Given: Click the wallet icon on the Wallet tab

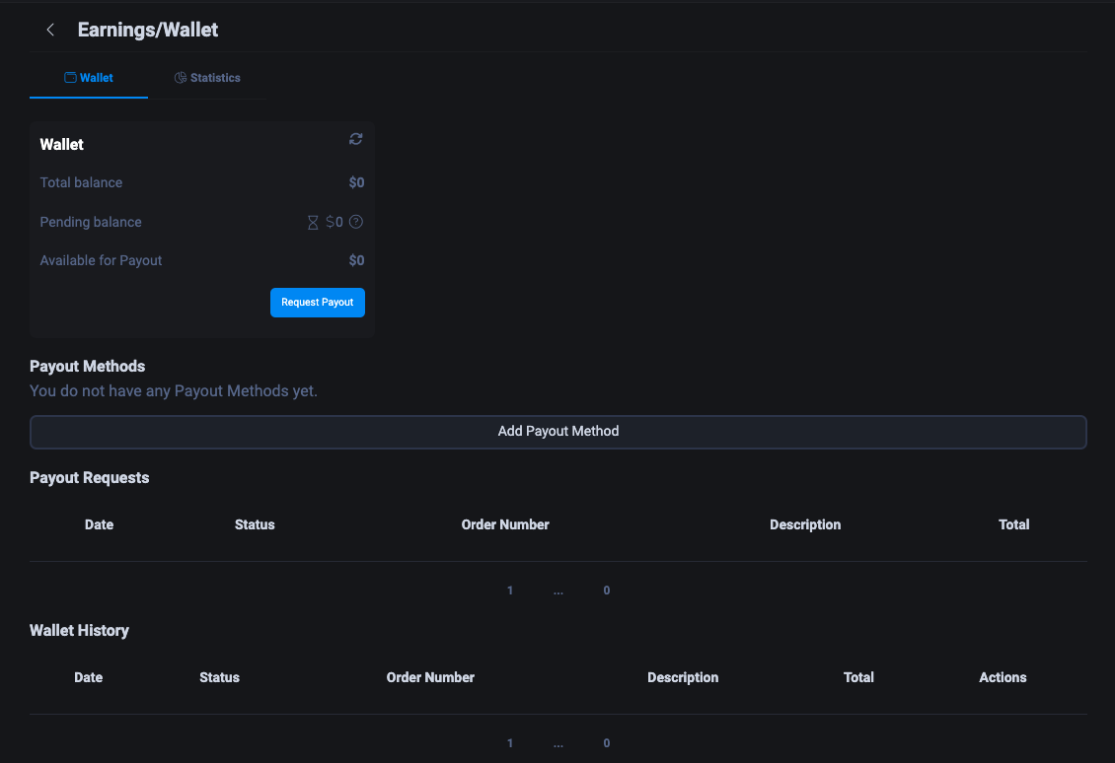Looking at the screenshot, I should tap(69, 77).
